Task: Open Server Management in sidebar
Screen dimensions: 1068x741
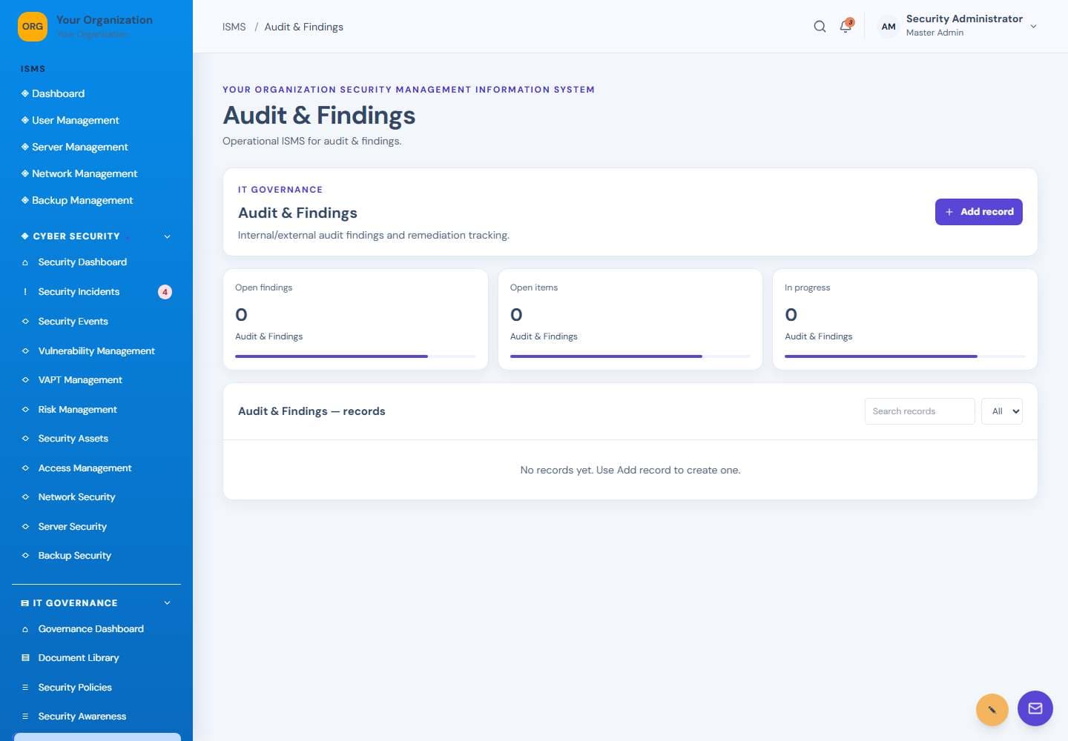Action: tap(80, 147)
